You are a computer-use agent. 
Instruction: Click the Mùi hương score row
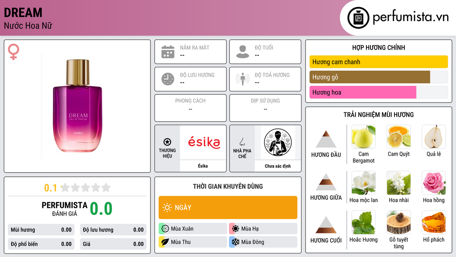click(41, 230)
